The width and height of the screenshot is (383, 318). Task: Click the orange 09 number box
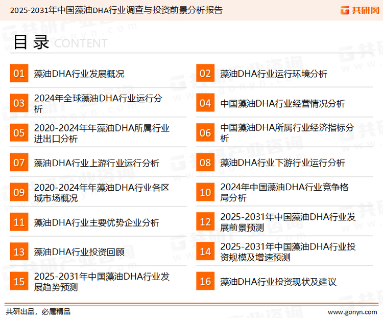(x=19, y=192)
